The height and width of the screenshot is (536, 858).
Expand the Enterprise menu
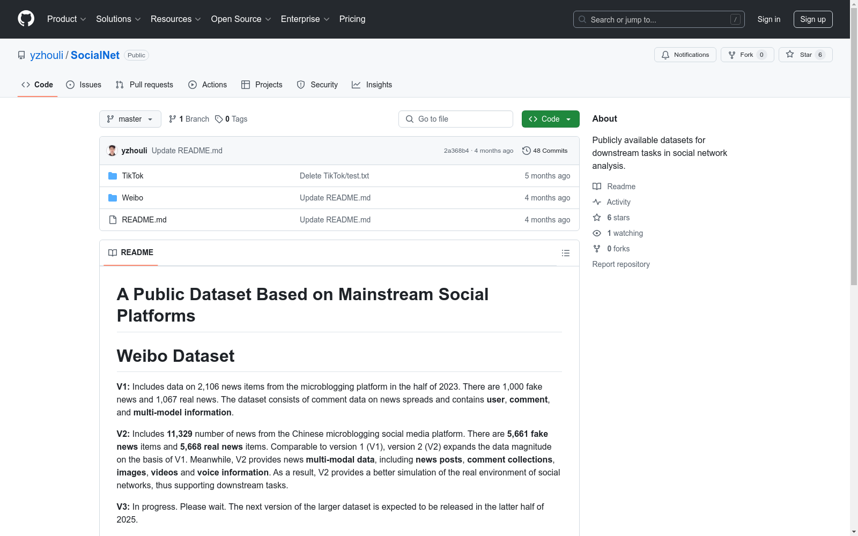[305, 19]
